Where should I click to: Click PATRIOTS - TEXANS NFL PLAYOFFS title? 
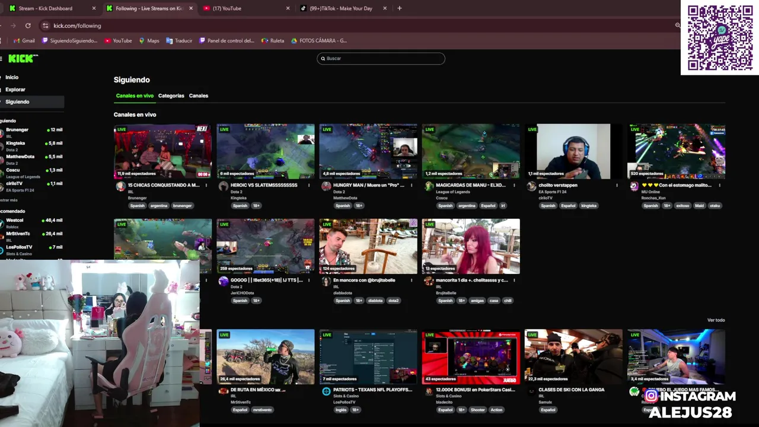tap(372, 390)
